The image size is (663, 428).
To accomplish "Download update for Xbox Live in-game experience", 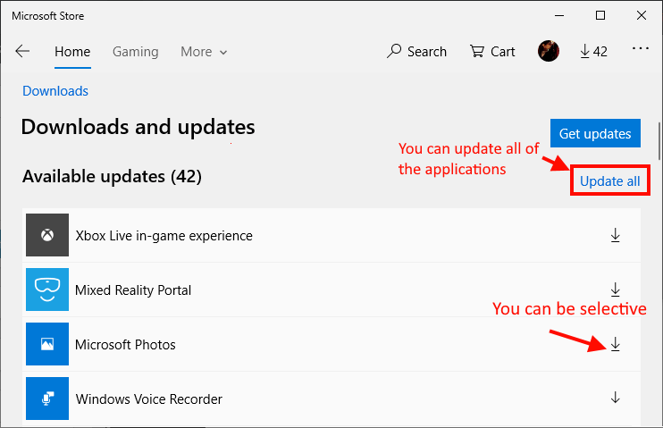I will [616, 235].
